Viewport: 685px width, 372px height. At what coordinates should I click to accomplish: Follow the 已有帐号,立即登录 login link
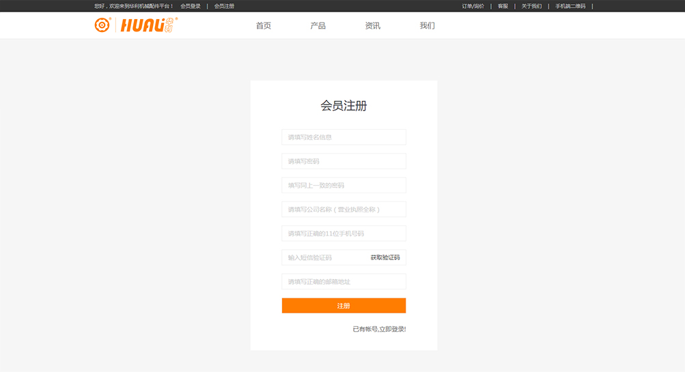coord(379,329)
